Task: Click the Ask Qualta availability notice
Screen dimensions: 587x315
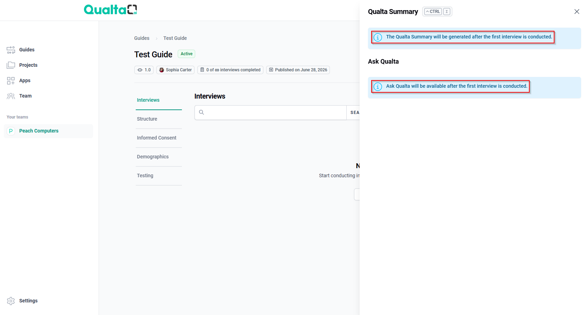Action: pos(457,86)
